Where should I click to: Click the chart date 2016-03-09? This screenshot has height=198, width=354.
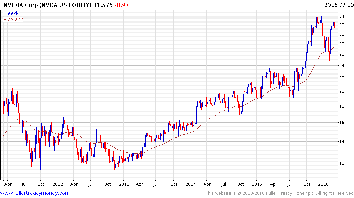pyautogui.click(x=339, y=5)
